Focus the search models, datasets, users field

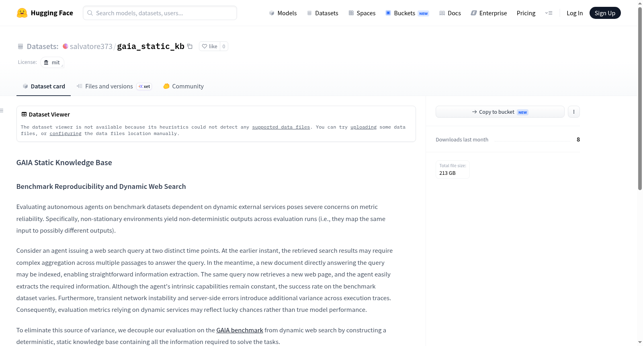coord(160,13)
